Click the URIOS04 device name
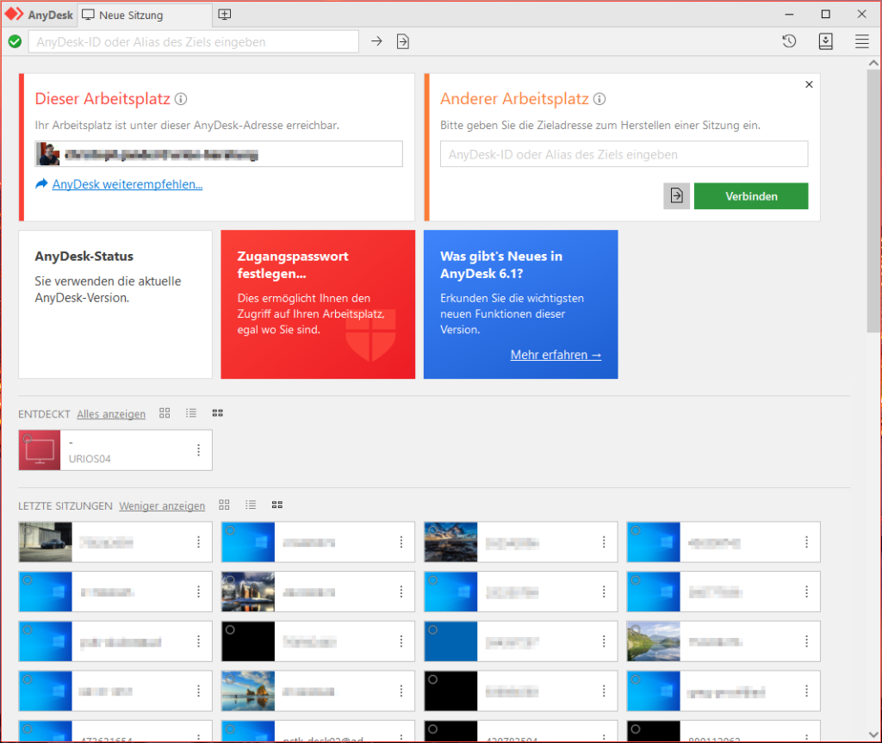This screenshot has height=743, width=882. pyautogui.click(x=90, y=459)
